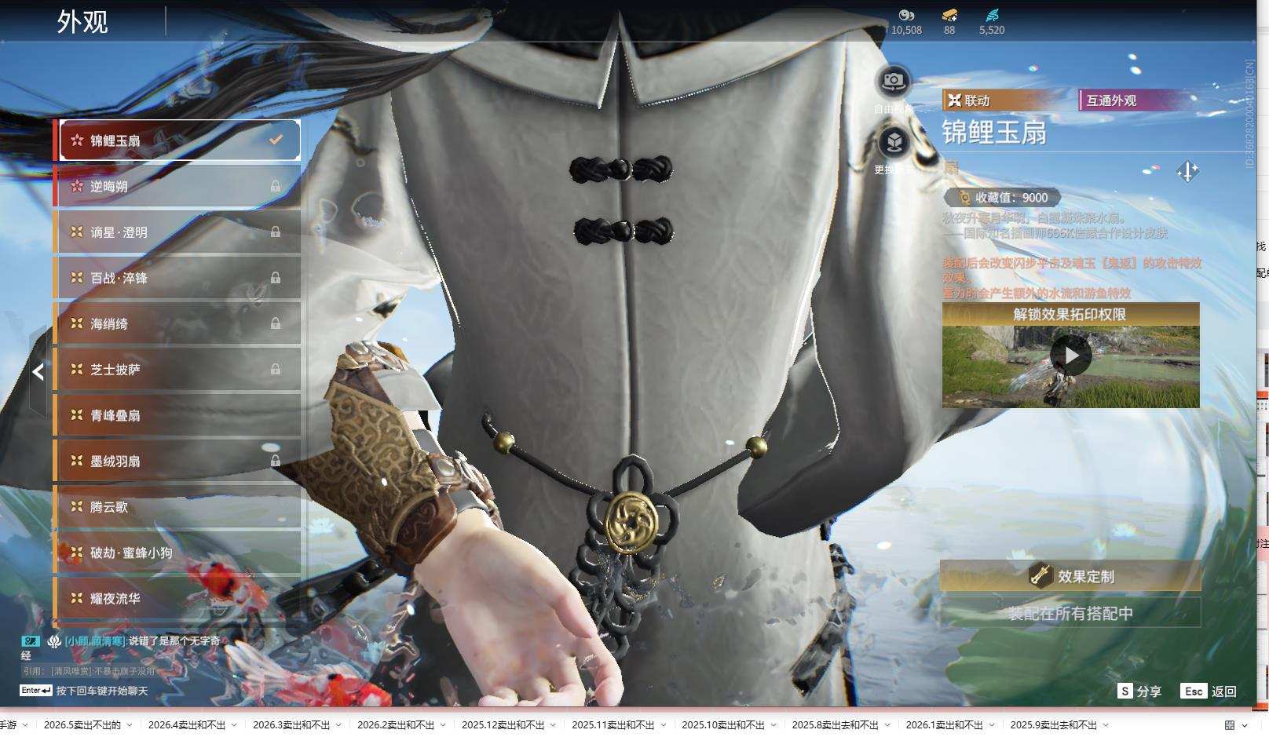1269x737 pixels.
Task: Open the dropdown arrow on the 2026.2卖出和不出 tab
Action: click(x=443, y=725)
